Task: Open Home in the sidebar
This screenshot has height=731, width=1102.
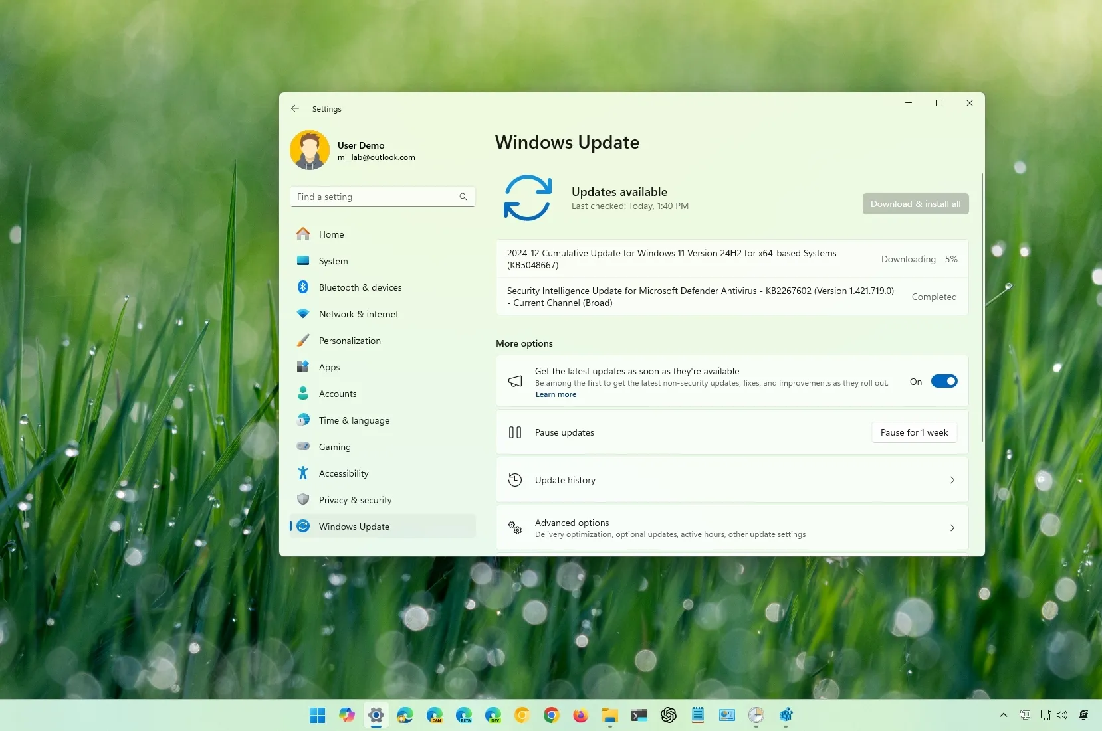Action: 383,234
